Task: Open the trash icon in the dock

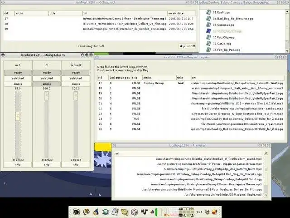Action: 208,212
